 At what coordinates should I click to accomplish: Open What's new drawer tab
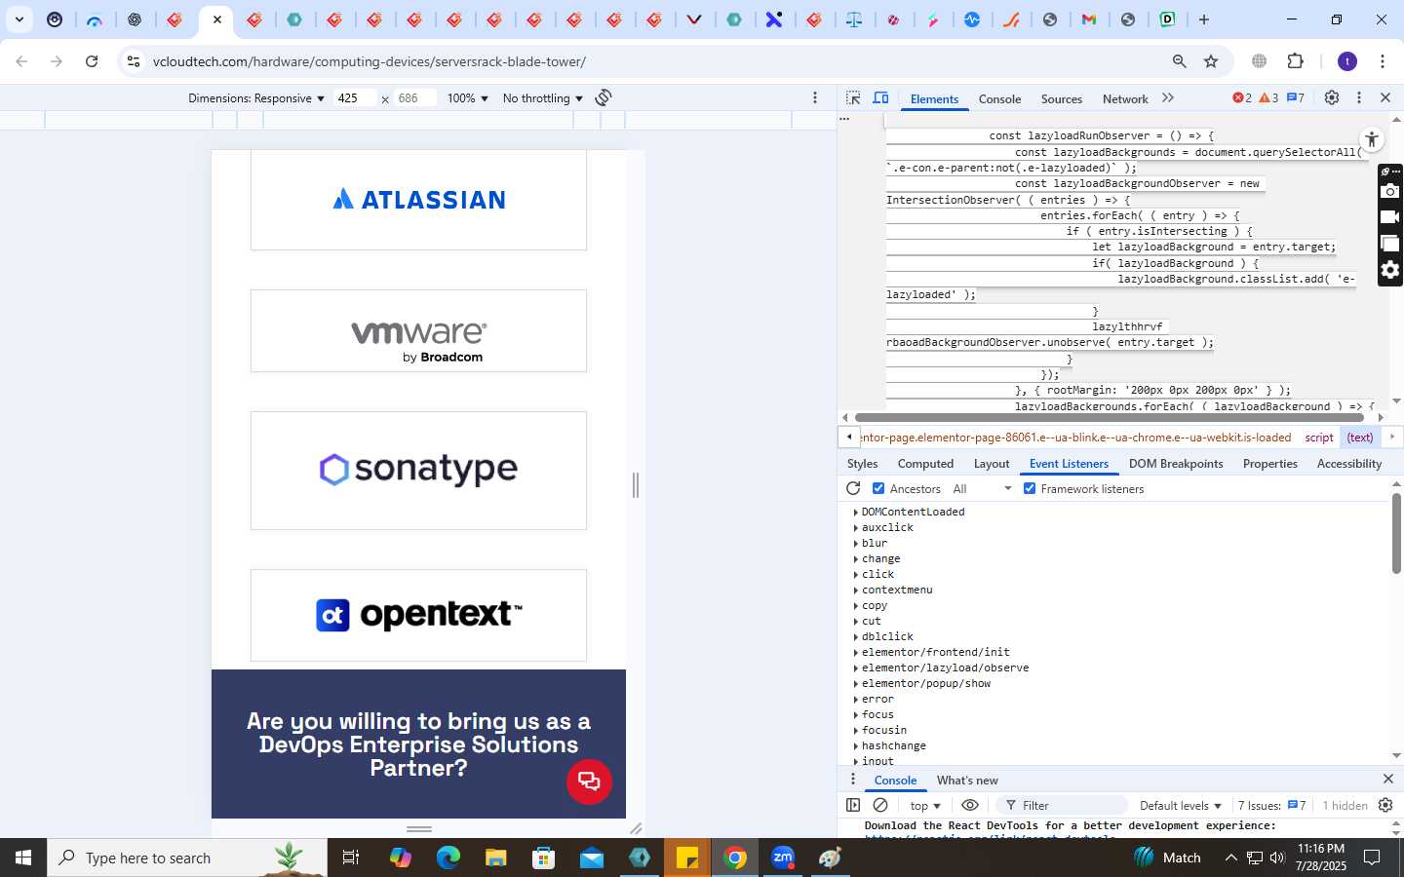pyautogui.click(x=967, y=781)
